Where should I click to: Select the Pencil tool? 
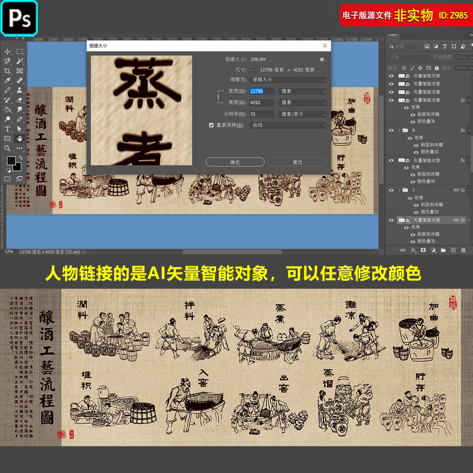coord(7,90)
